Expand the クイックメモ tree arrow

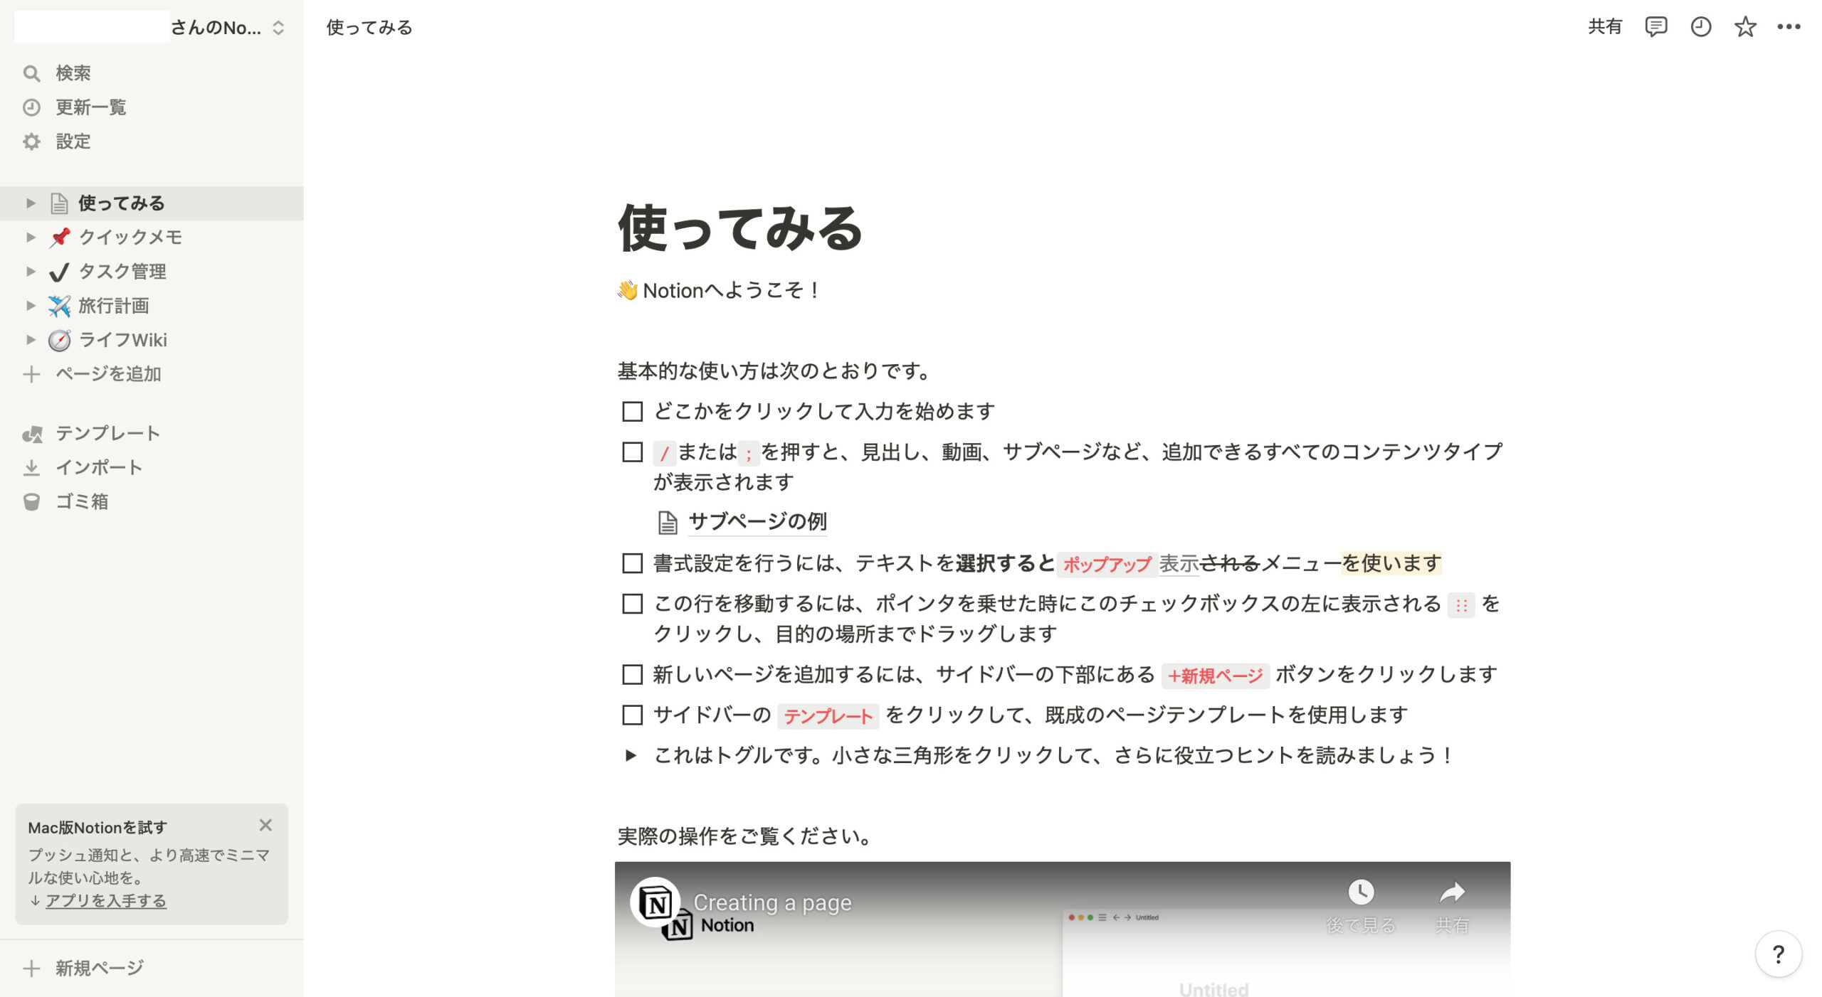click(31, 238)
